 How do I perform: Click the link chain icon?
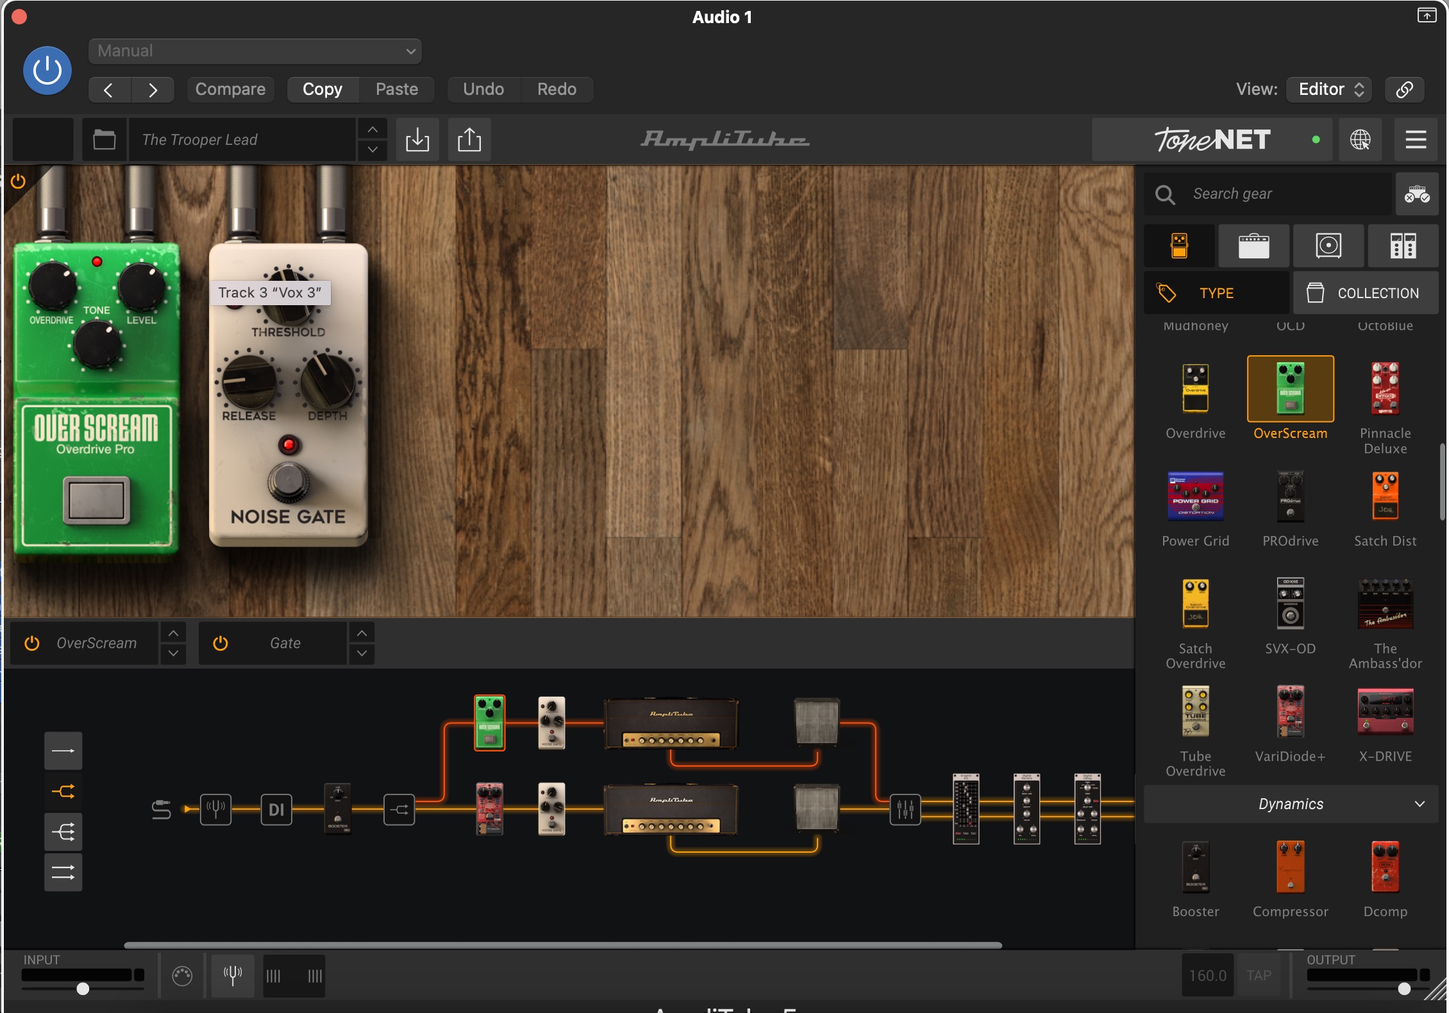[x=1404, y=89]
